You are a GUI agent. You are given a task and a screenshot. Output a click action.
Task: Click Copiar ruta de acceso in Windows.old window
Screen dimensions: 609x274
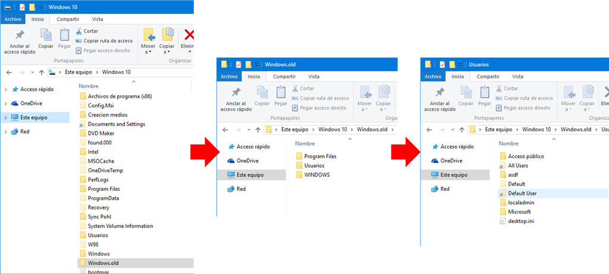pyautogui.click(x=321, y=98)
